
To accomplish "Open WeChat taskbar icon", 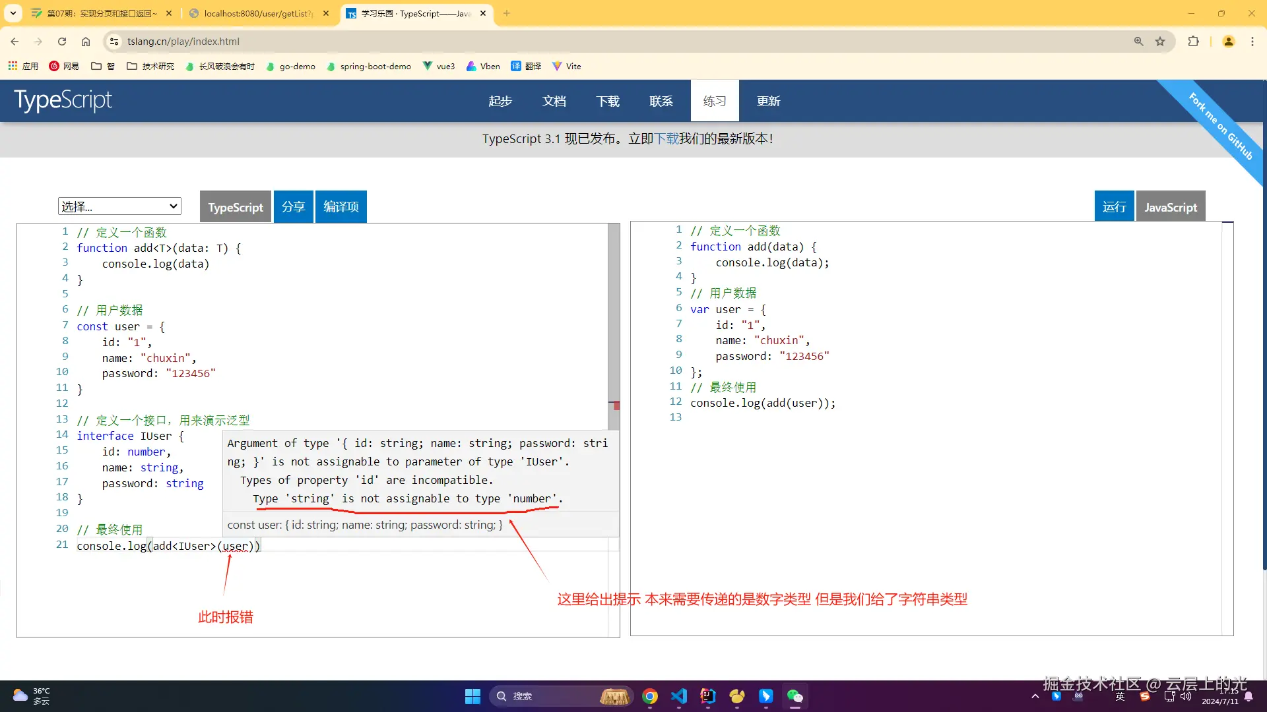I will [x=795, y=696].
